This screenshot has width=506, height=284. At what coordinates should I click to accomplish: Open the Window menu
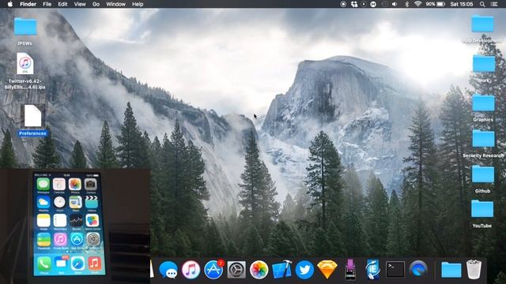[x=116, y=4]
